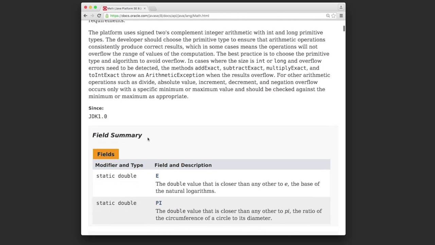
Task: Click the Modifier and Type column header
Action: click(119, 165)
